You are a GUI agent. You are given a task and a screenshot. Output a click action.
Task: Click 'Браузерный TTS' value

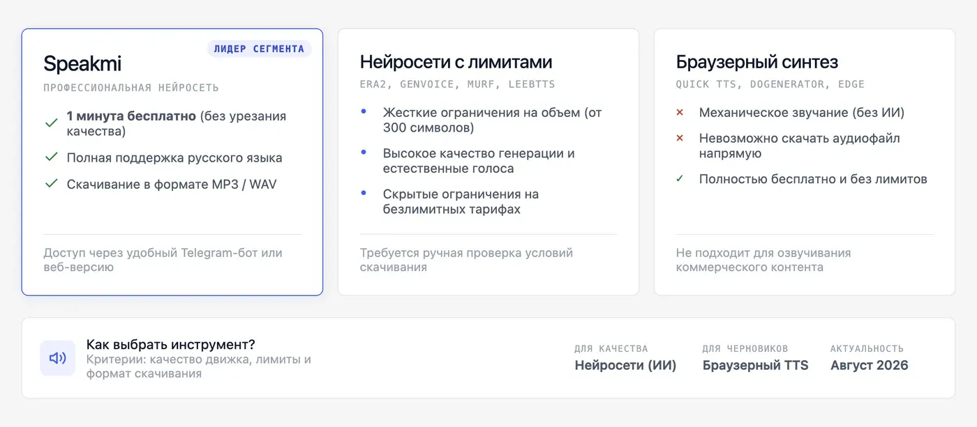[x=756, y=365]
